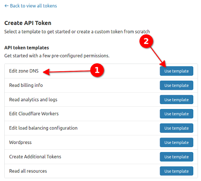Click the red annotation marker 2

(146, 41)
